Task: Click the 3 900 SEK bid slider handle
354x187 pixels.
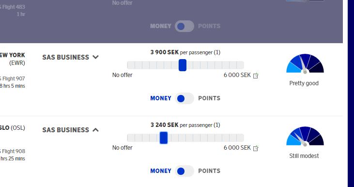Action: 183,65
